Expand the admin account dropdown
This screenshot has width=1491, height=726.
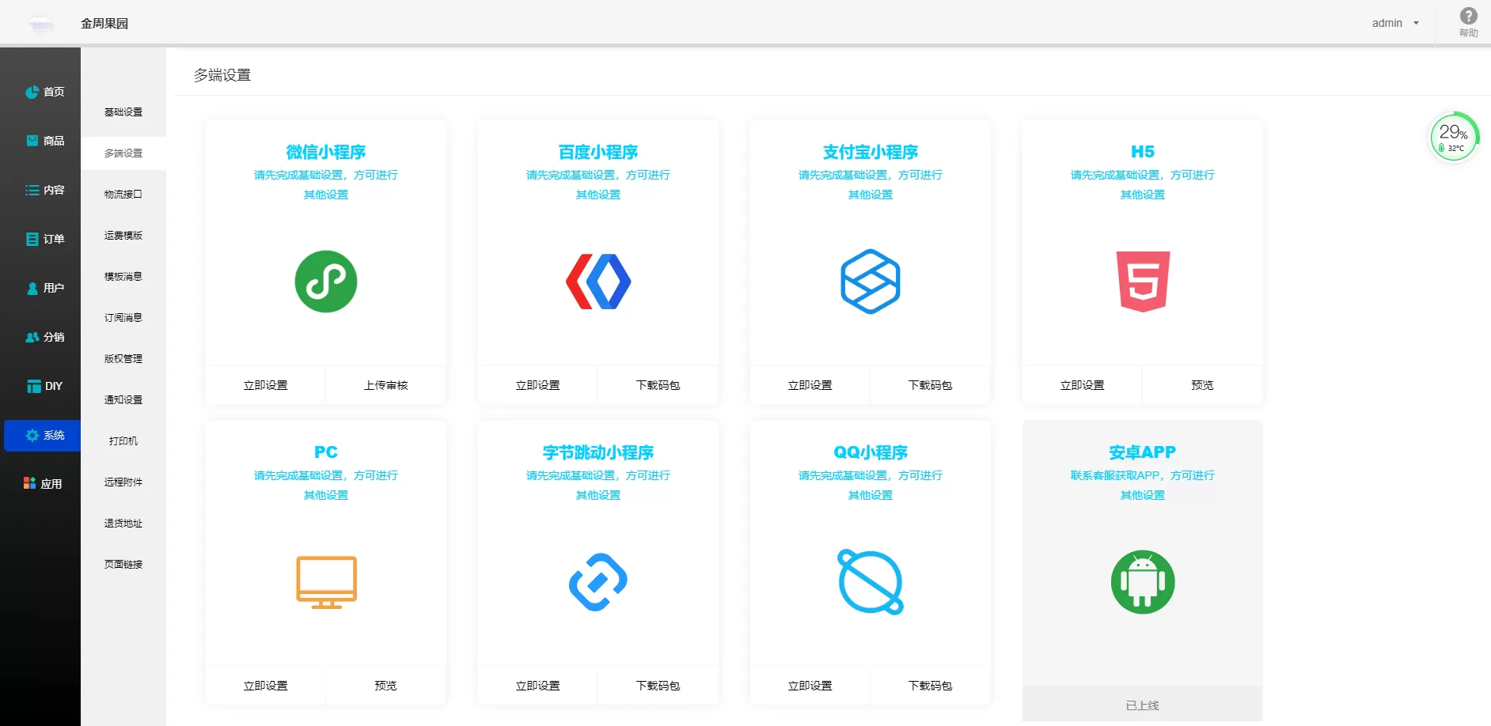pos(1395,23)
